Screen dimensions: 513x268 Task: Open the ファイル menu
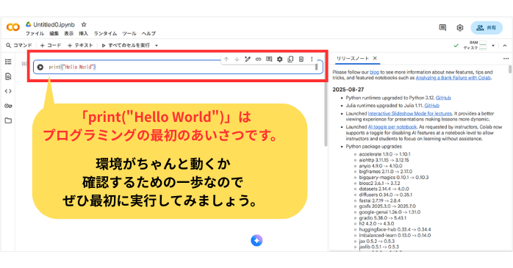tap(35, 34)
